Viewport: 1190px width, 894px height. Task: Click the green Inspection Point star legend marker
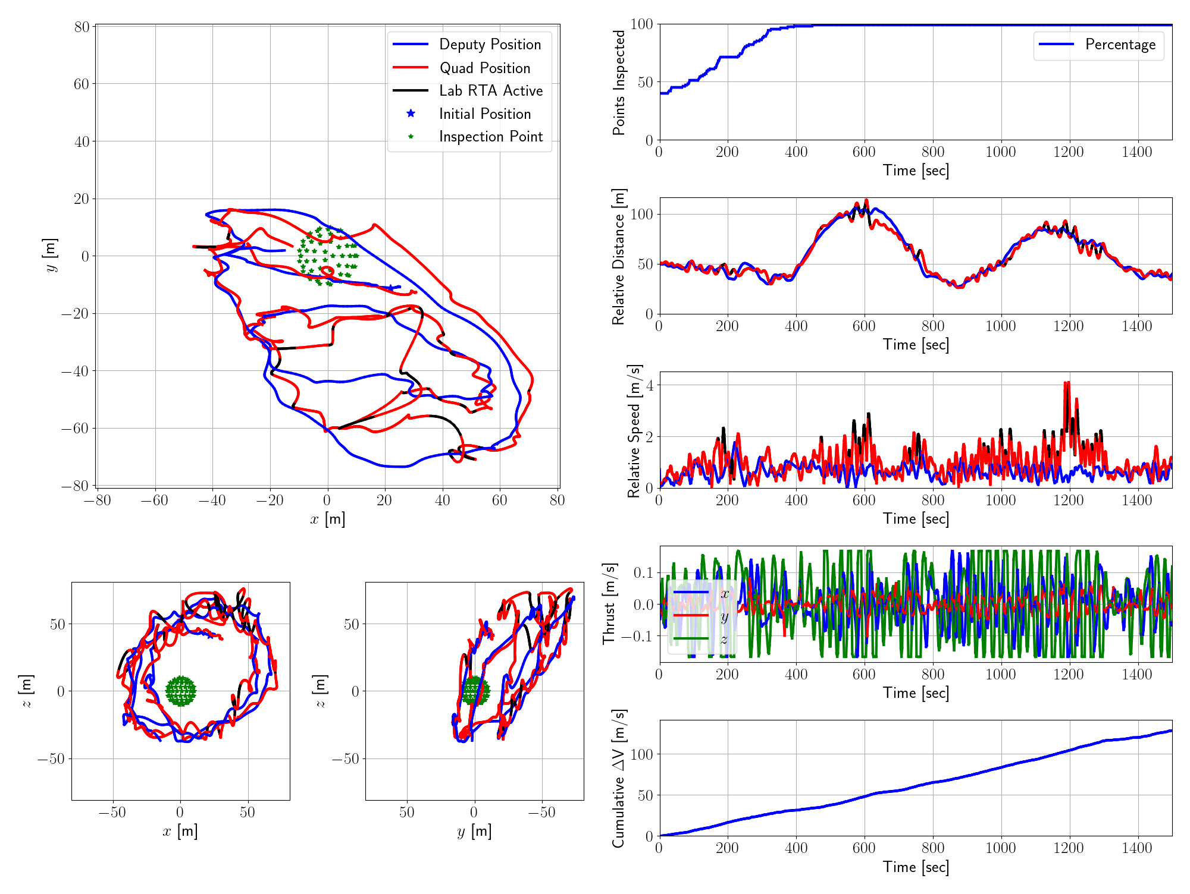coord(411,137)
